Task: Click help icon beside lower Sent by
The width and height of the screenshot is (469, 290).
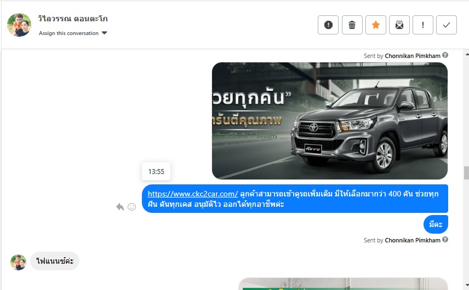Action: pyautogui.click(x=445, y=240)
